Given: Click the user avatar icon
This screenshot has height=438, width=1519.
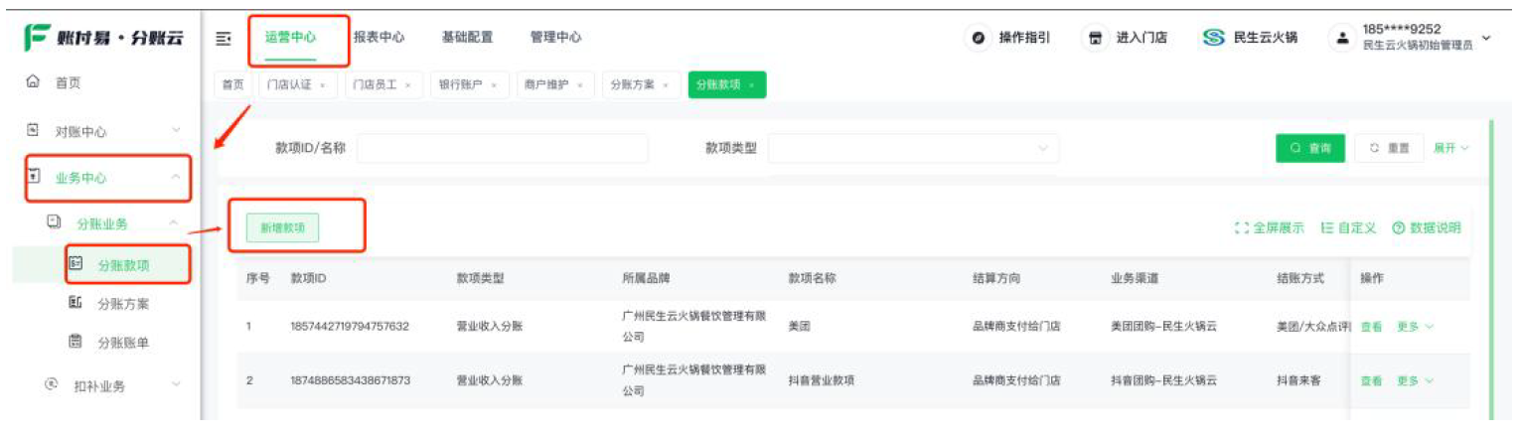Looking at the screenshot, I should point(1342,38).
